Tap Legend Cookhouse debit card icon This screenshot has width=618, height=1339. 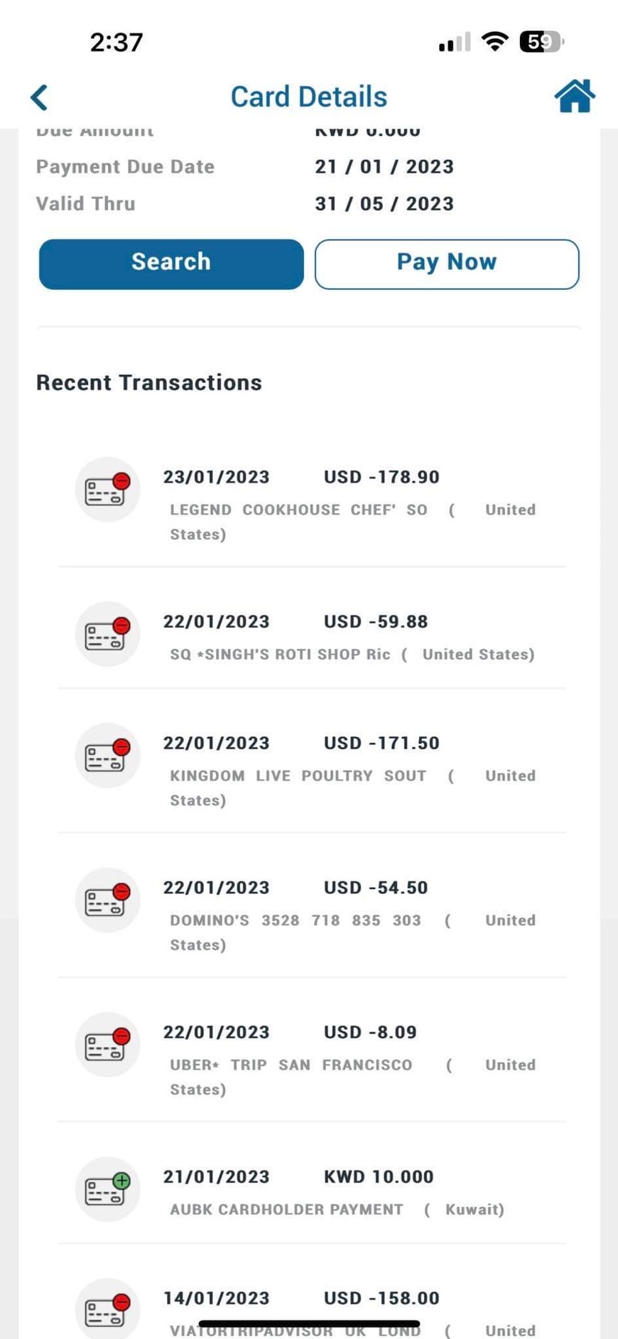[x=107, y=490]
